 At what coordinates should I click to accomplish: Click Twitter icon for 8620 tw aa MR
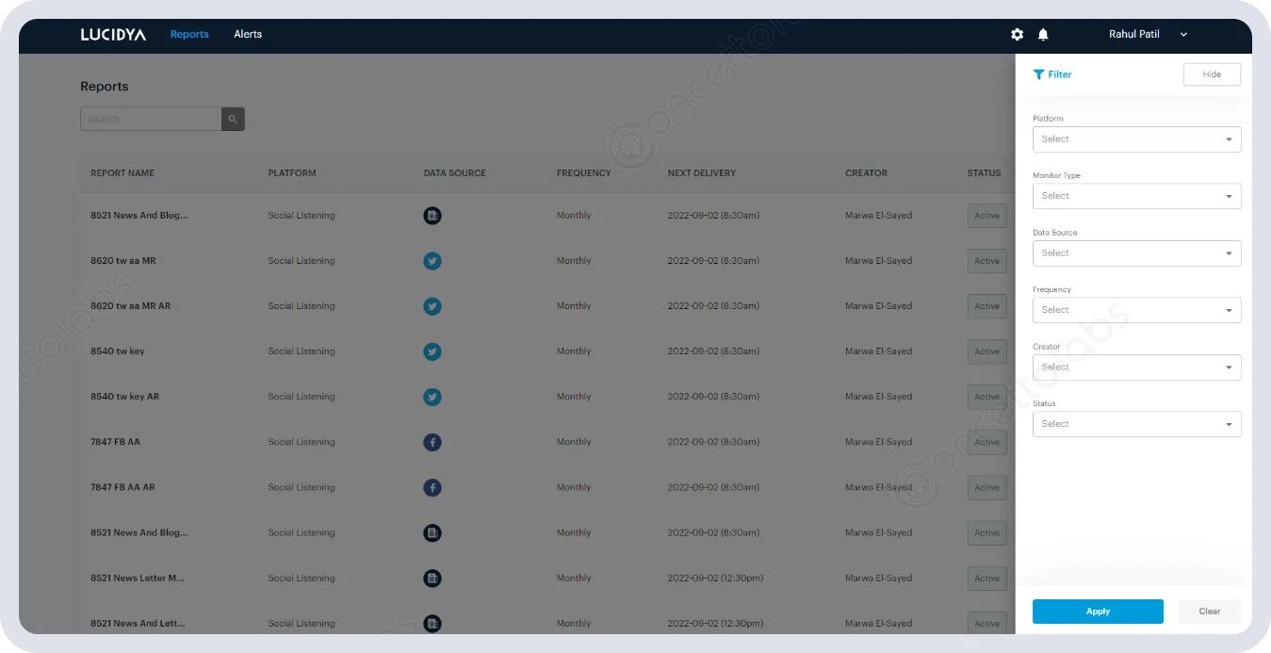pyautogui.click(x=432, y=261)
